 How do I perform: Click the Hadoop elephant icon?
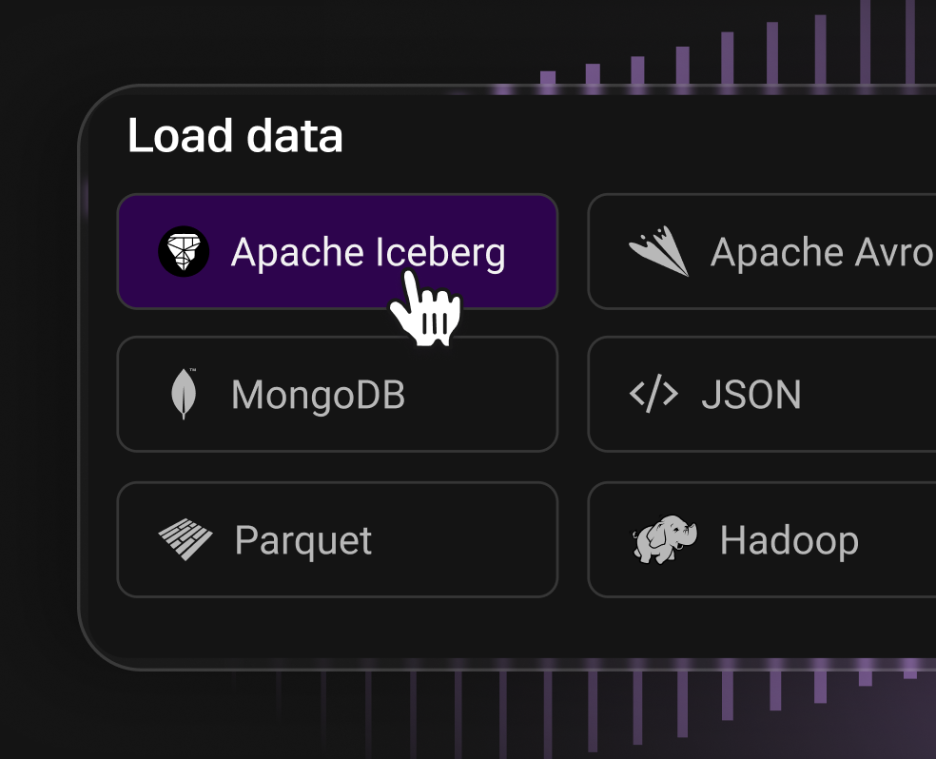664,540
